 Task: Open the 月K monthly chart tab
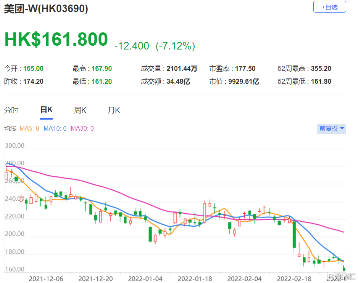(114, 110)
